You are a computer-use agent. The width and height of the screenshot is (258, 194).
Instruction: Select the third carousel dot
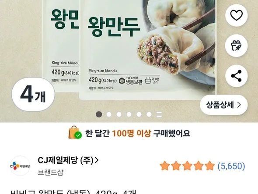point(119,114)
